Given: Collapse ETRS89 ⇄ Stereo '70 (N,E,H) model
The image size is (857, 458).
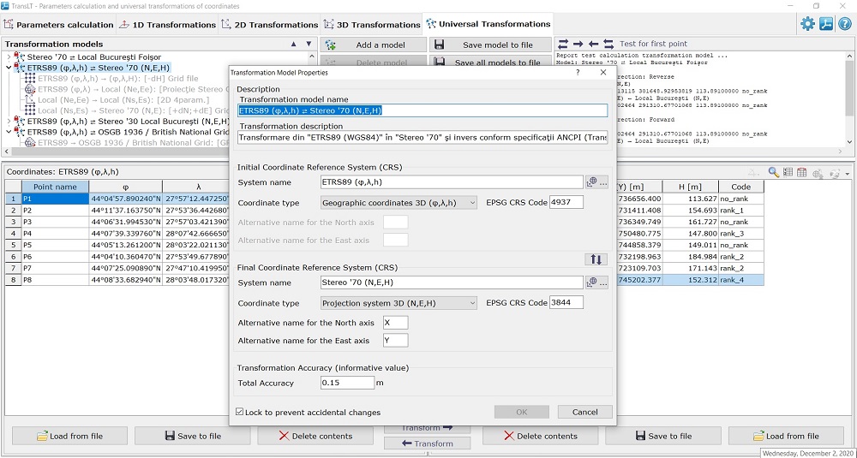Looking at the screenshot, I should (x=9, y=68).
